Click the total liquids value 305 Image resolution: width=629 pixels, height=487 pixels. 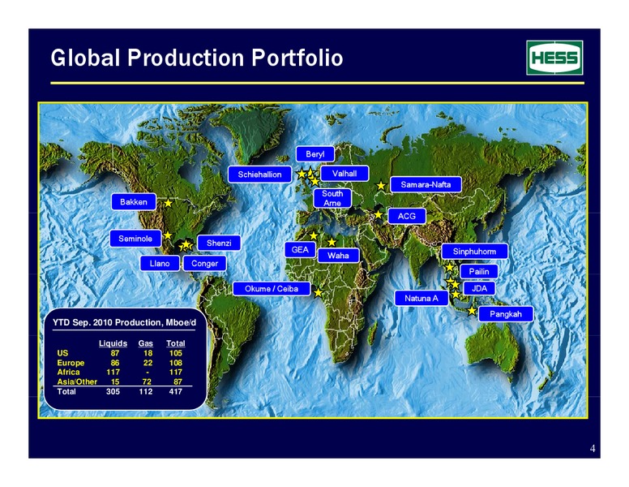coord(113,391)
